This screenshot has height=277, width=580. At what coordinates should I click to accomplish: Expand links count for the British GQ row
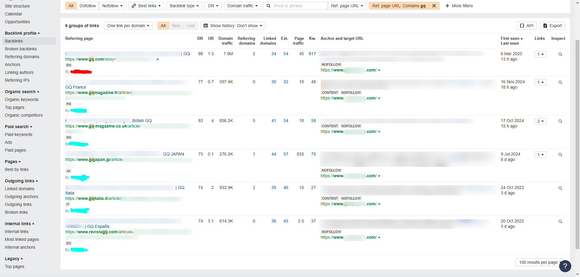540,121
